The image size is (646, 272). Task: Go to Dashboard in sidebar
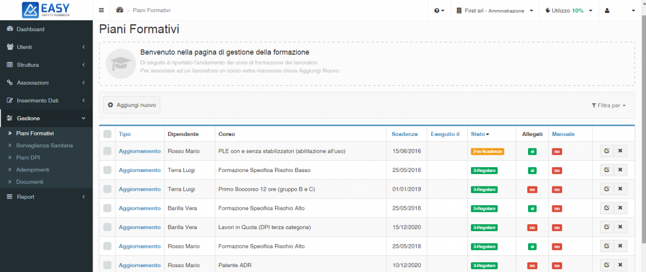[46, 29]
